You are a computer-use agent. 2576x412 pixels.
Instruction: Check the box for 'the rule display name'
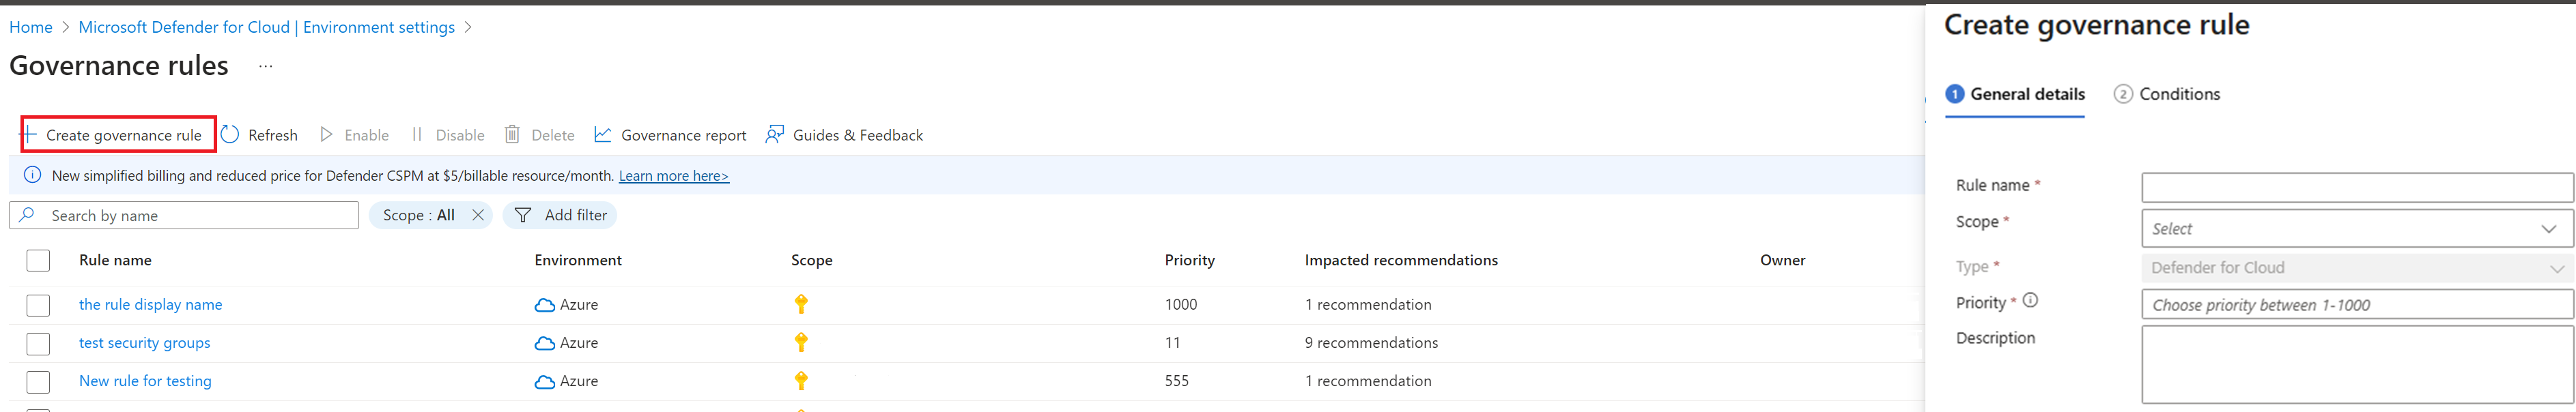click(38, 305)
